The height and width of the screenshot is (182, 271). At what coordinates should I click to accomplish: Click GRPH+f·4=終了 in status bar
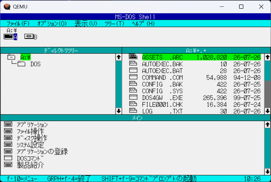click(x=69, y=179)
